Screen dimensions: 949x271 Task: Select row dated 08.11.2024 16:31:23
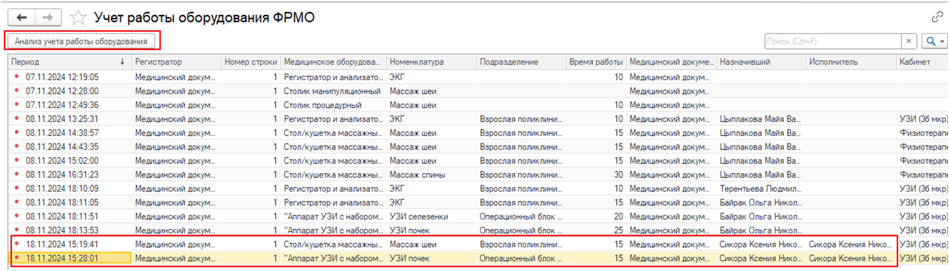click(62, 175)
